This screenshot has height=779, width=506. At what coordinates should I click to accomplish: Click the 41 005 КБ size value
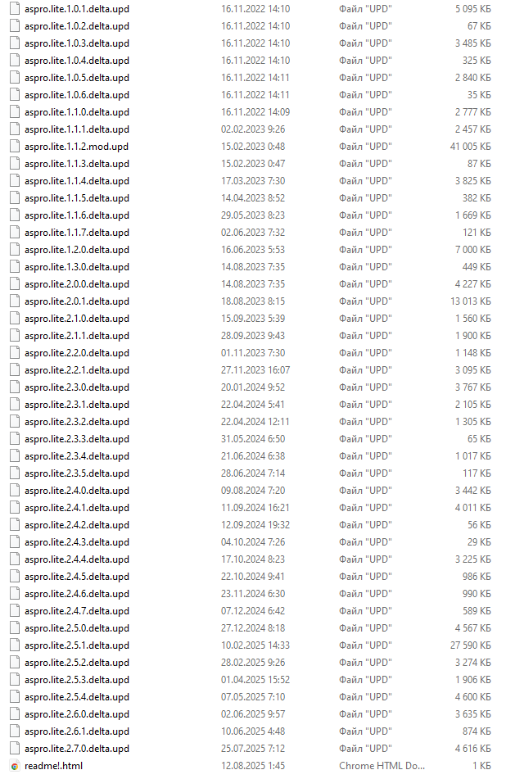470,147
